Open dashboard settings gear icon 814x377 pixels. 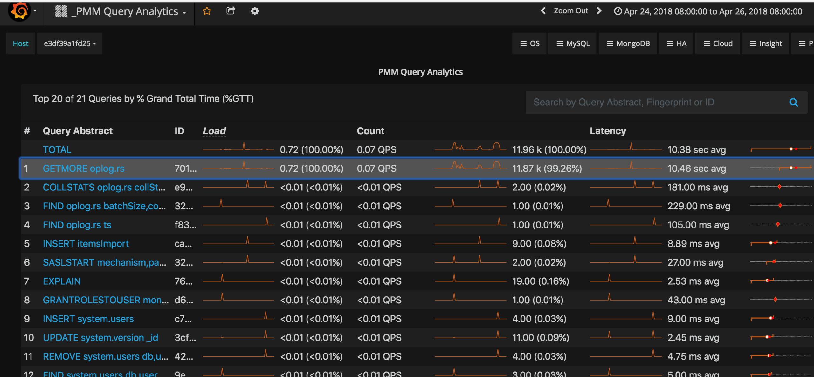pos(254,11)
